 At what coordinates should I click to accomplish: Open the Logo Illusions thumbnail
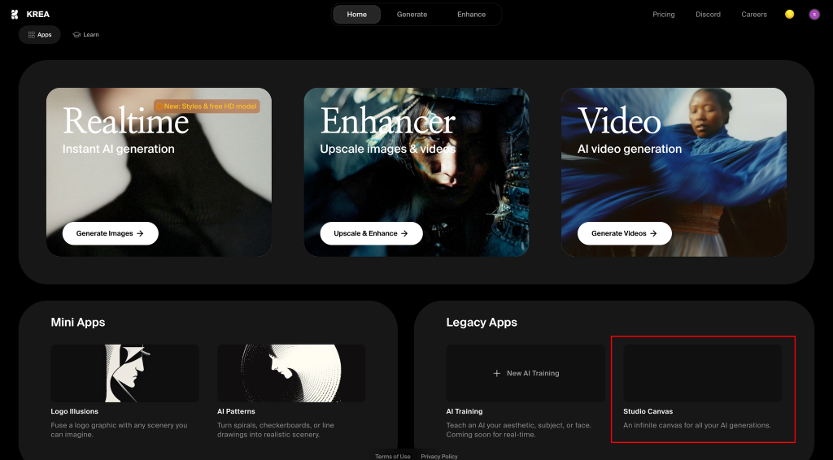[124, 373]
